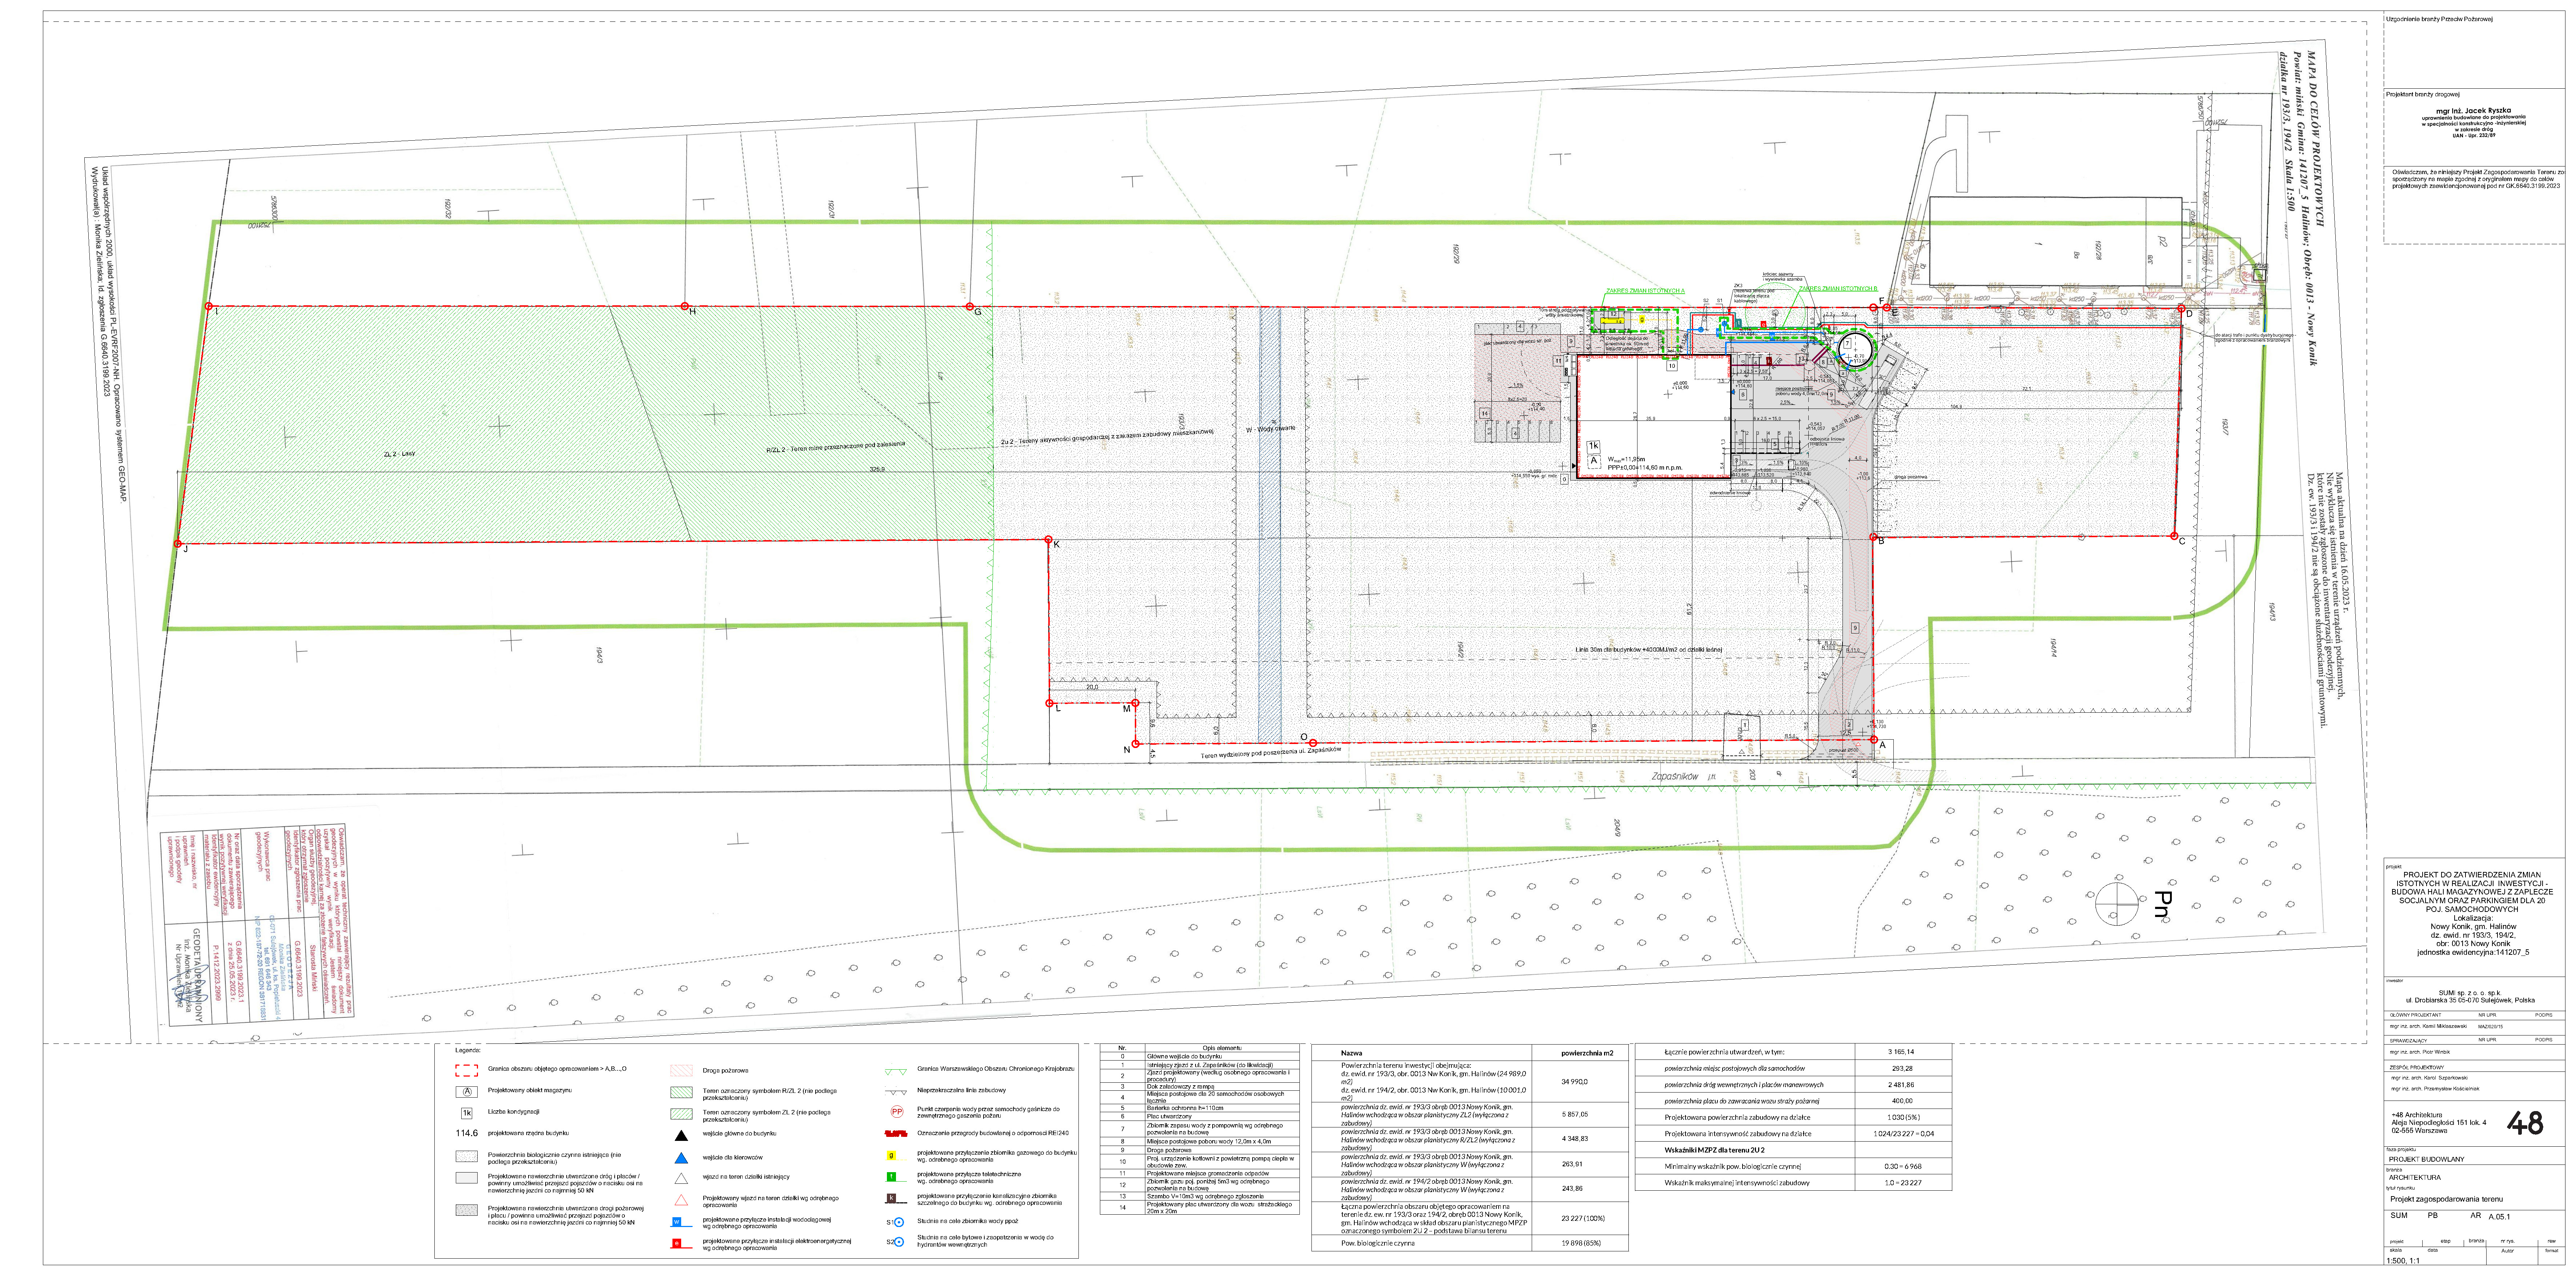
Task: Click the 'Zapaśników' street name label
Action: pos(1675,776)
